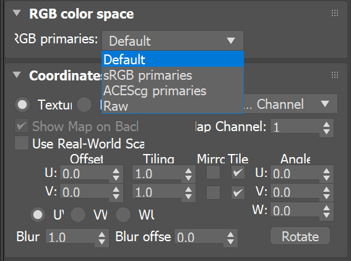Open the RGB primaries dropdown
The height and width of the screenshot is (261, 351).
[173, 41]
